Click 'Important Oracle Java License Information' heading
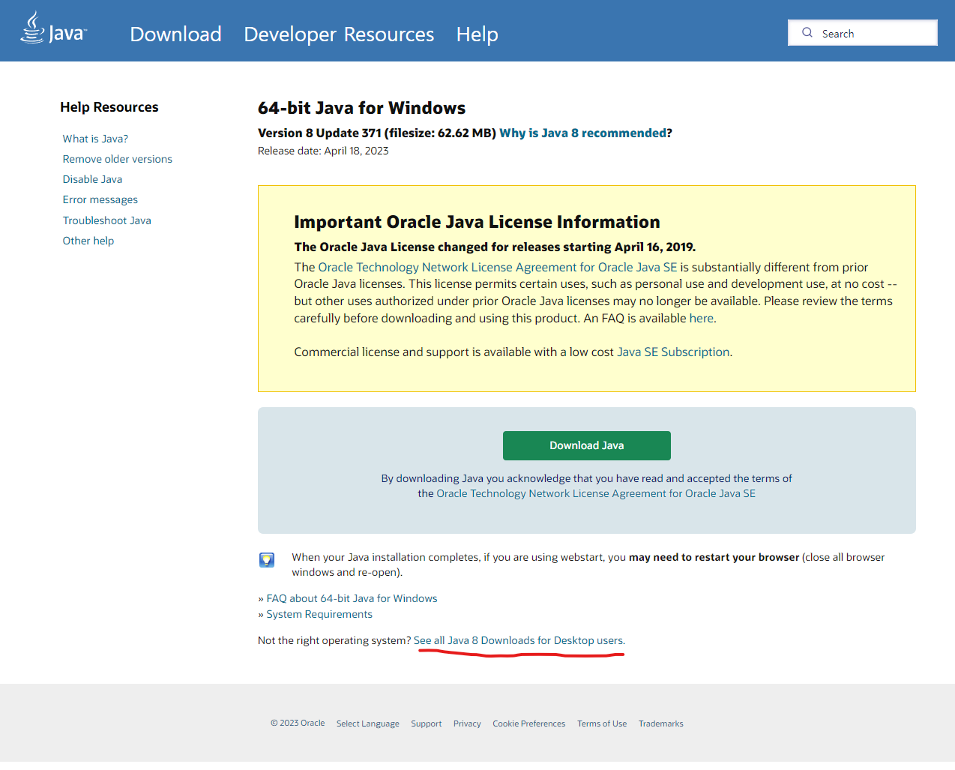 (477, 222)
